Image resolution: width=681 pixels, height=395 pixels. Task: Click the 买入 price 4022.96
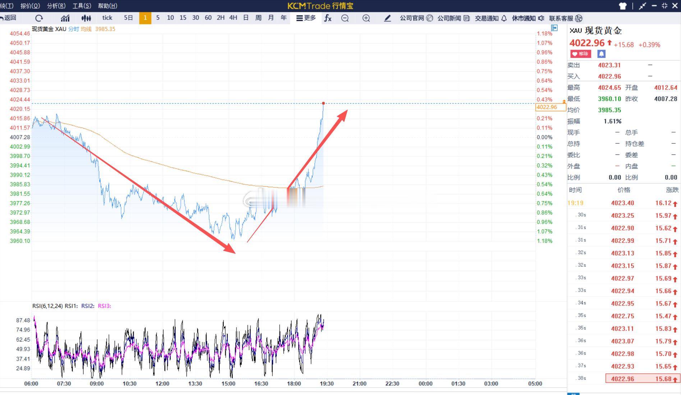[609, 76]
